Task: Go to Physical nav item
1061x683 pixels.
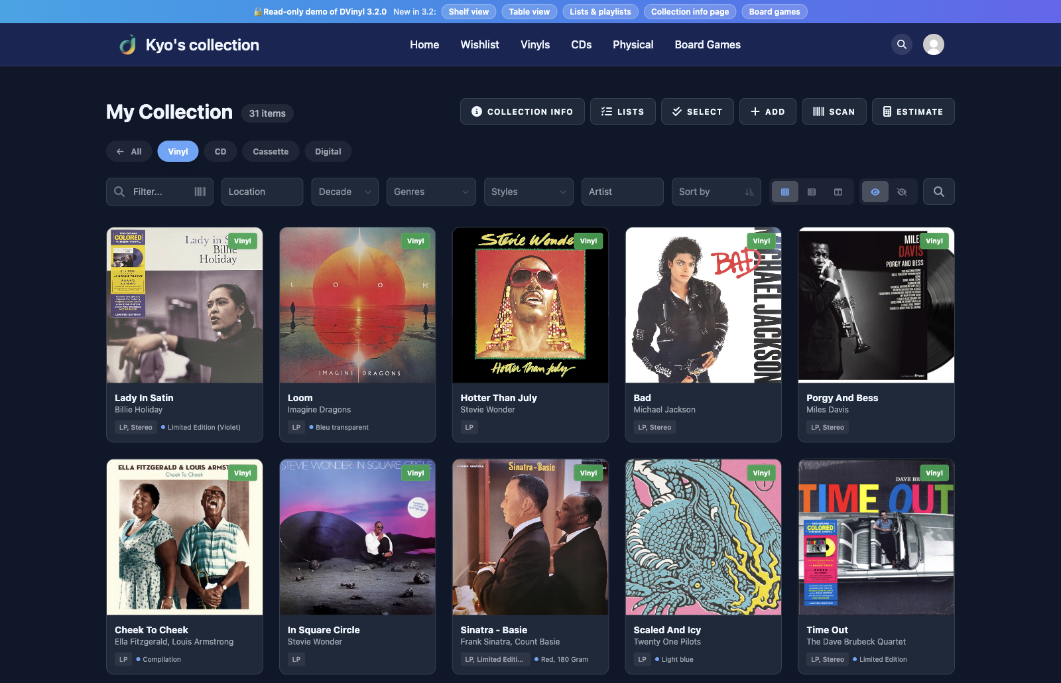Action: click(x=633, y=44)
